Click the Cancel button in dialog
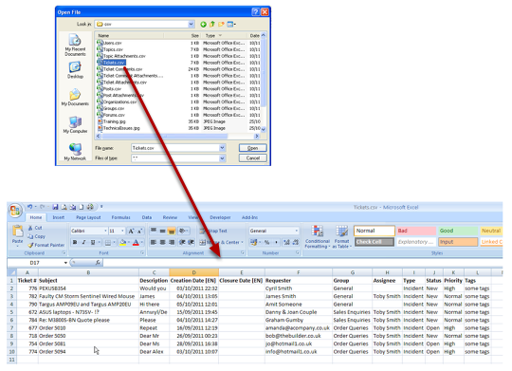 (252, 158)
